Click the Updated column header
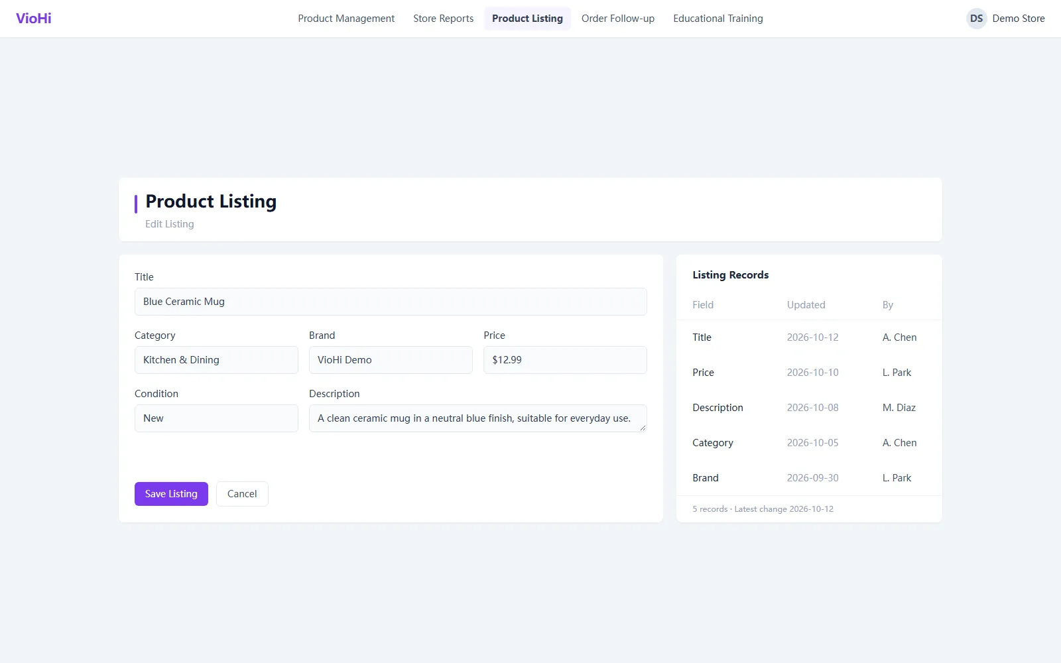 click(x=806, y=305)
